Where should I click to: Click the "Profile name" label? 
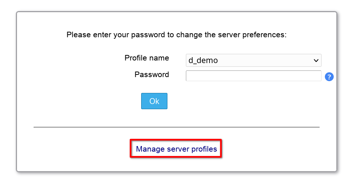point(147,58)
